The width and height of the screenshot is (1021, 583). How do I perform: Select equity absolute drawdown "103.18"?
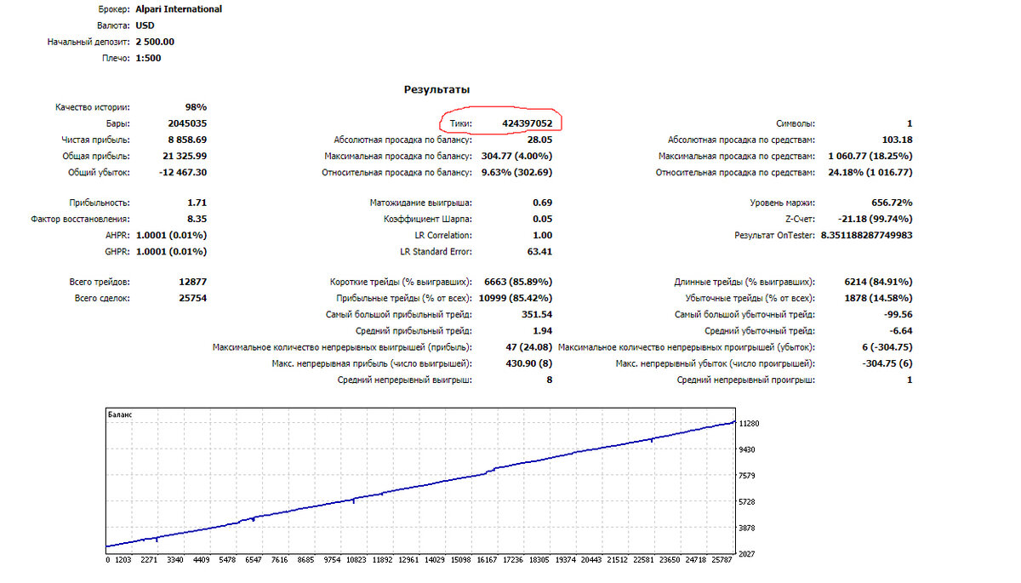tap(897, 140)
